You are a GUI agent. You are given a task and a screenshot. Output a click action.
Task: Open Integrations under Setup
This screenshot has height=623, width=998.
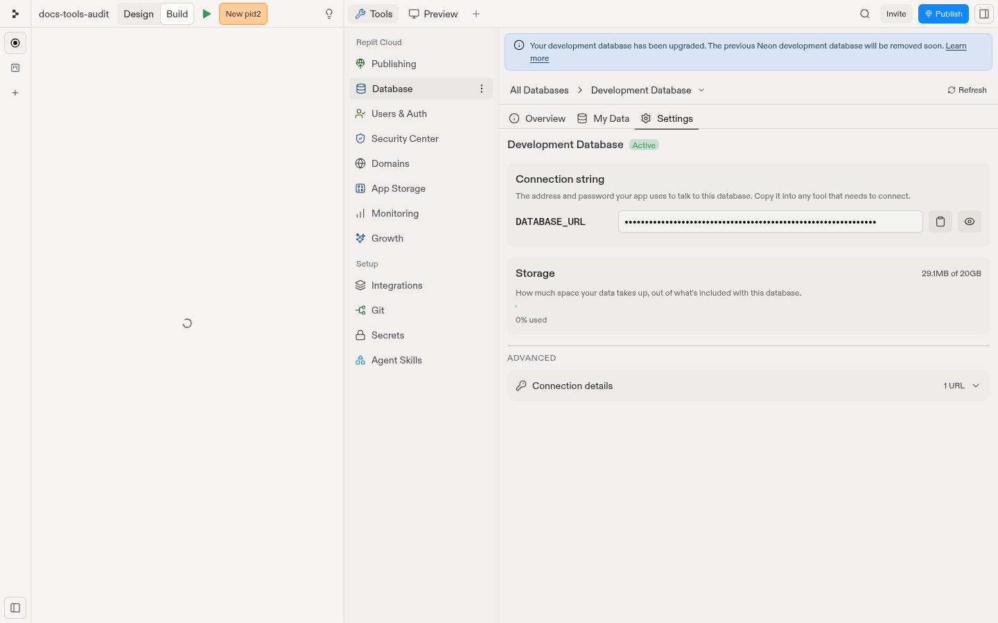click(421, 285)
